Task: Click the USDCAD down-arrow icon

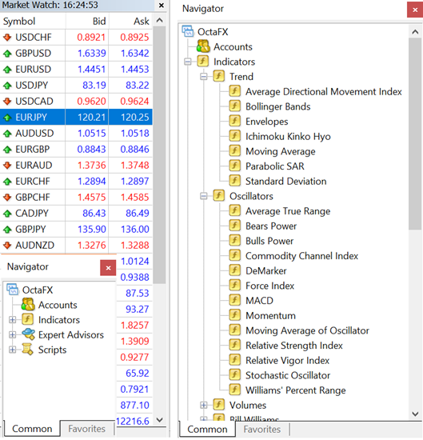Action: 7,101
